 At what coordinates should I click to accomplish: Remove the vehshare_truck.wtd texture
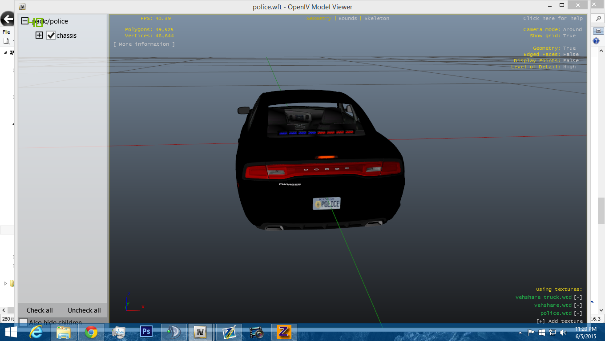pos(578,297)
